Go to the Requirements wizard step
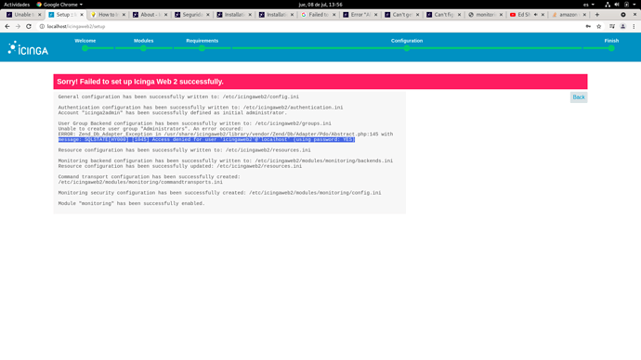 point(202,41)
